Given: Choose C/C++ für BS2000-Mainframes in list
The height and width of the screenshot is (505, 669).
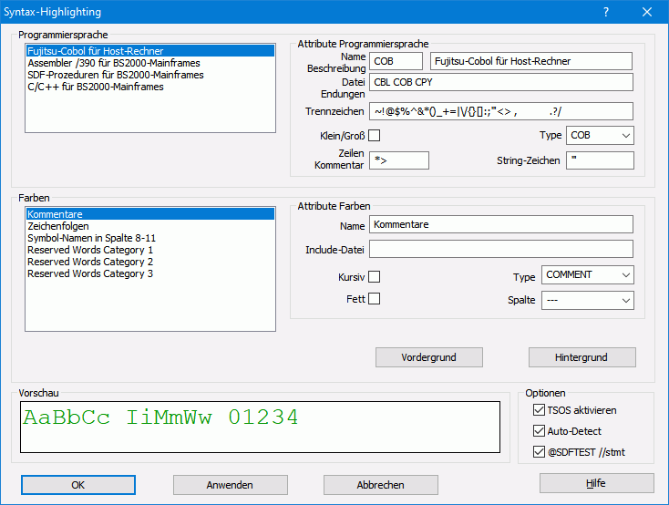Looking at the screenshot, I should [x=96, y=88].
